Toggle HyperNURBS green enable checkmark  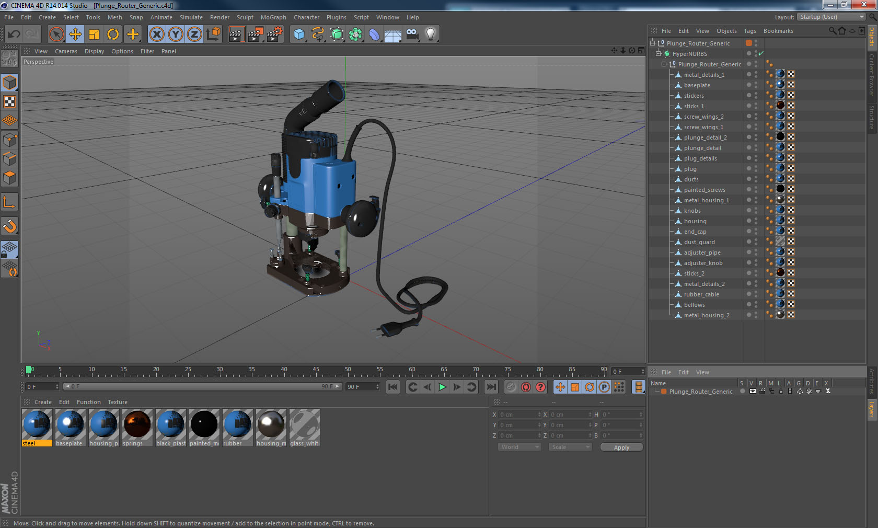pyautogui.click(x=761, y=53)
